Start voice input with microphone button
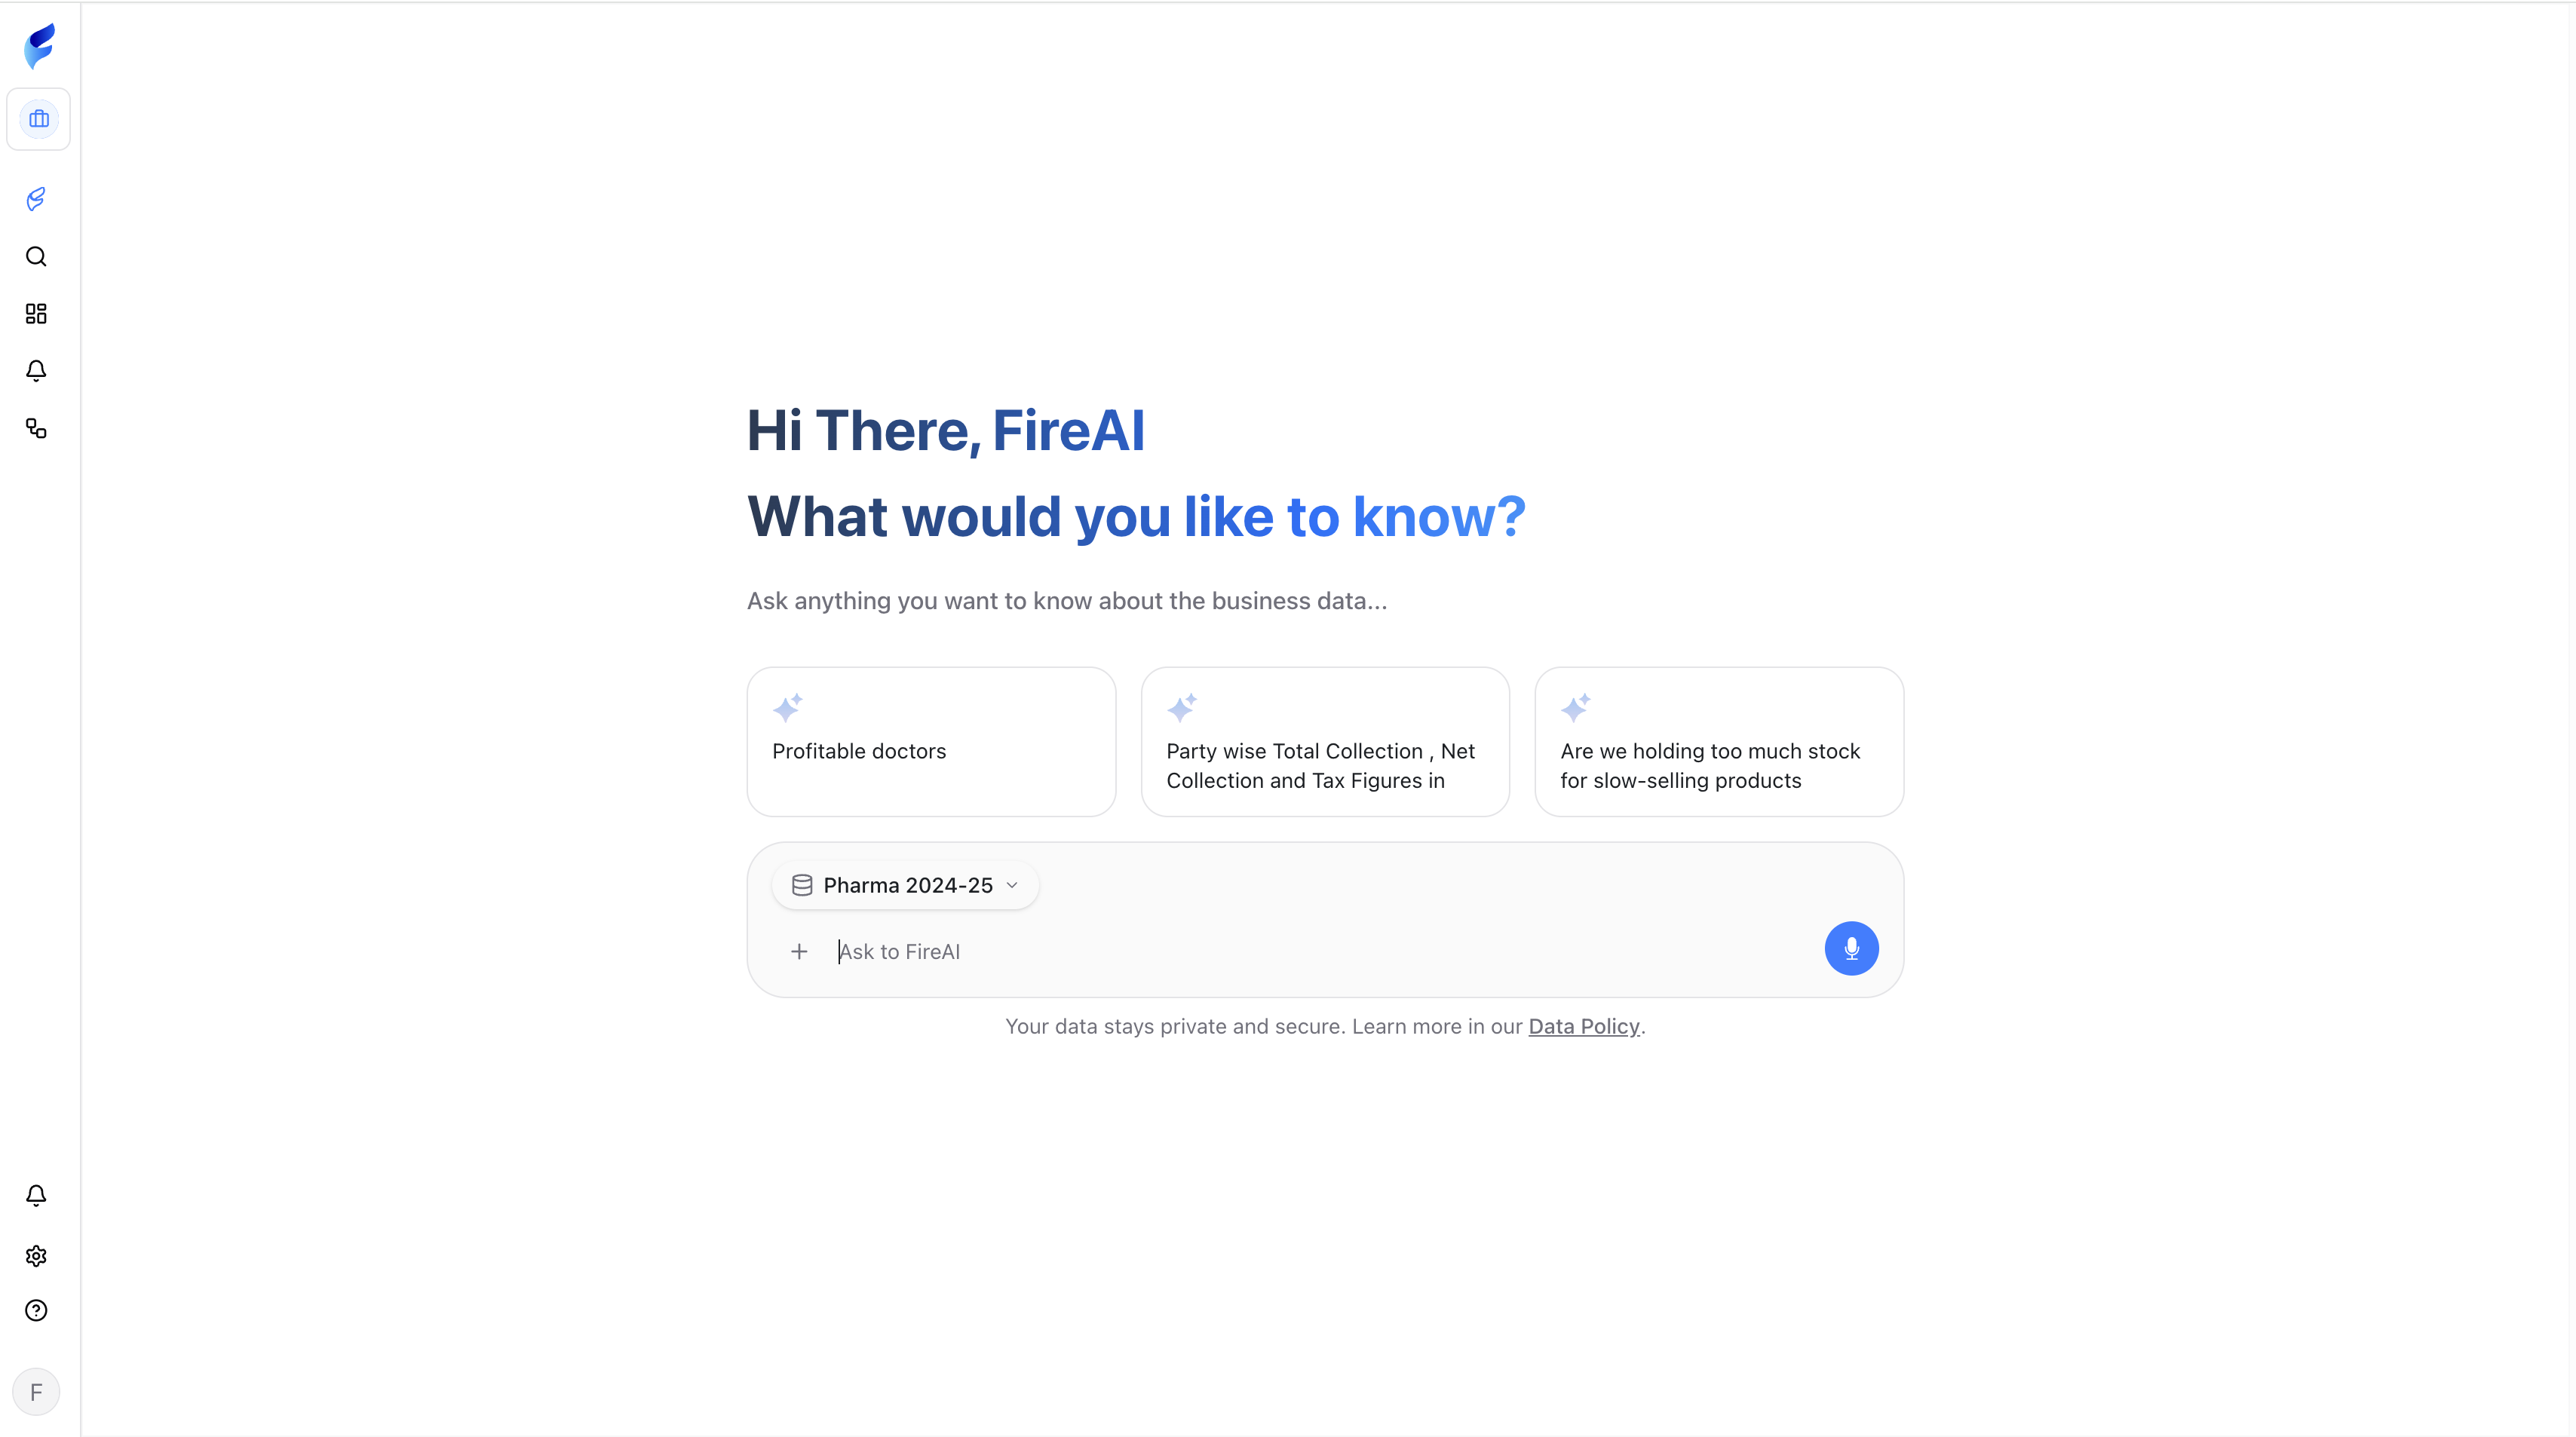 point(1851,948)
